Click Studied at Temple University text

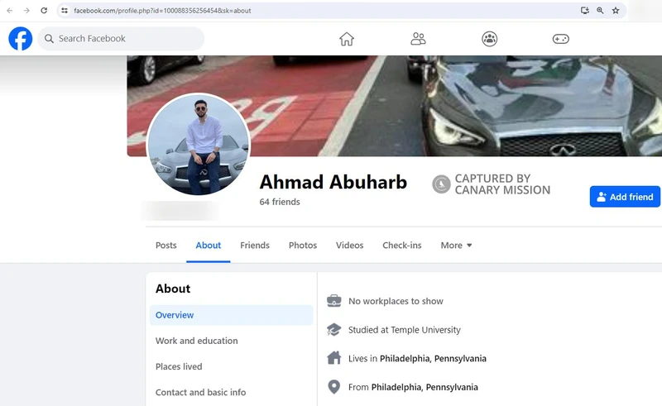404,330
